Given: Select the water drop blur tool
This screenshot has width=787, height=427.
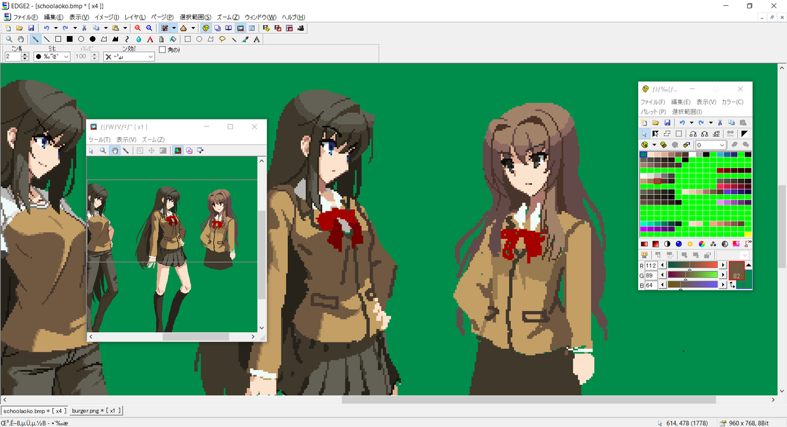Looking at the screenshot, I should [138, 39].
